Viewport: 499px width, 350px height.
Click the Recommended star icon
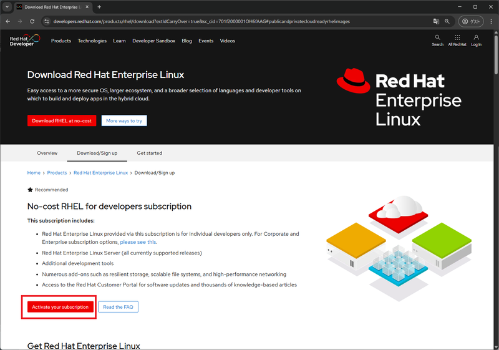tap(30, 190)
